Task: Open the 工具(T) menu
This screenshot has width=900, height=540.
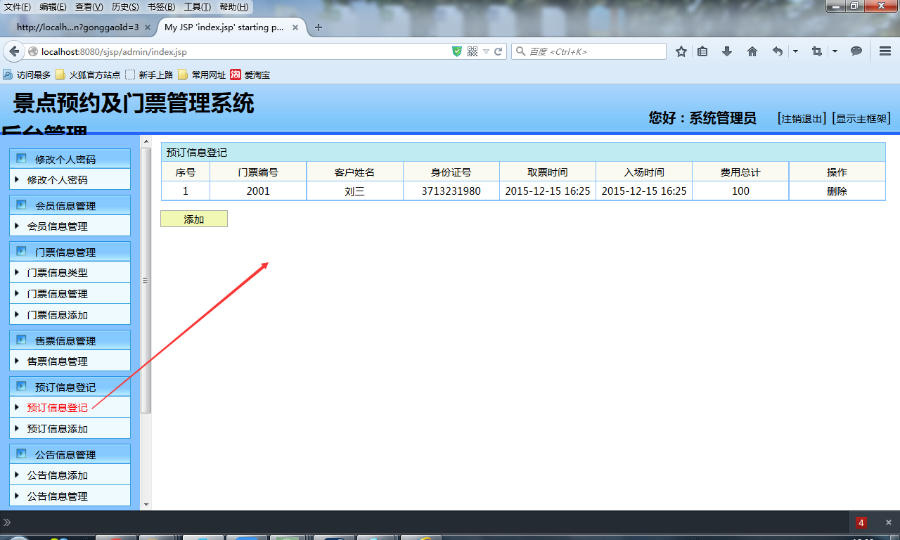Action: pos(197,7)
